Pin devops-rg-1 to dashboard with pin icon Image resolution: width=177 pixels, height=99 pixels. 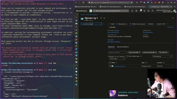click(x=101, y=18)
